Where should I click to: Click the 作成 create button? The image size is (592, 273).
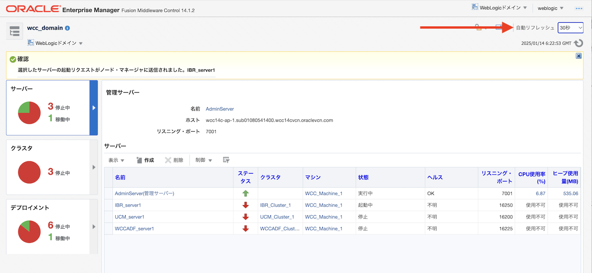[x=145, y=160]
